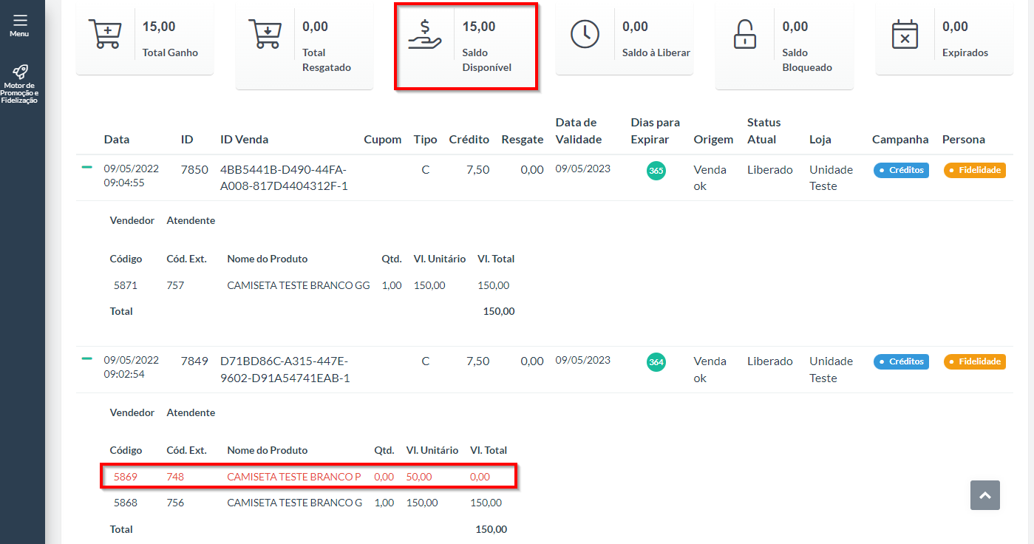Screen dimensions: 1034x544
Task: Click the ID Venda column header
Action: click(x=244, y=140)
